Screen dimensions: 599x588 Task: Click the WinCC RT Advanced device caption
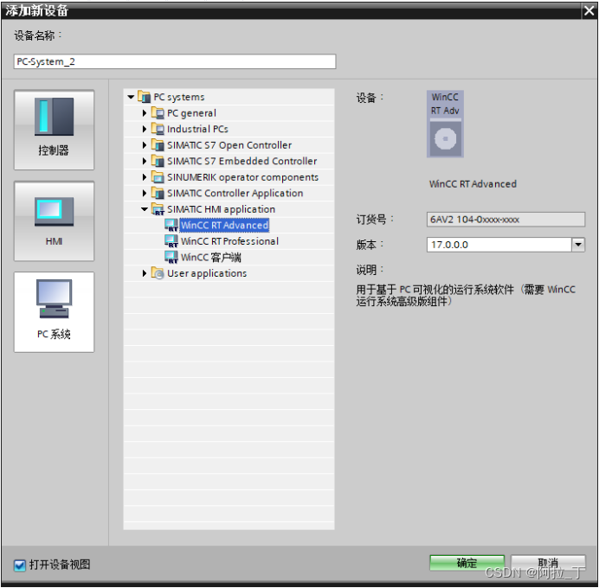473,184
